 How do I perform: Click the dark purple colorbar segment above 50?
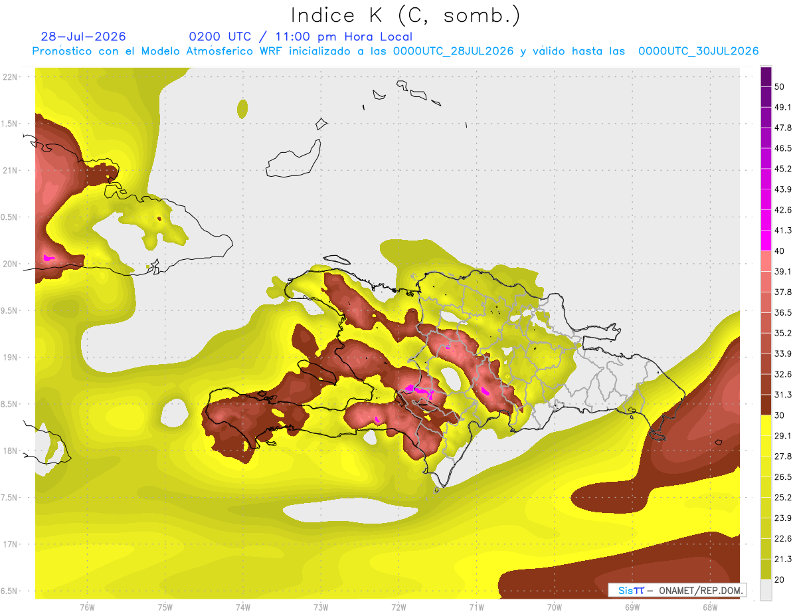coord(766,76)
